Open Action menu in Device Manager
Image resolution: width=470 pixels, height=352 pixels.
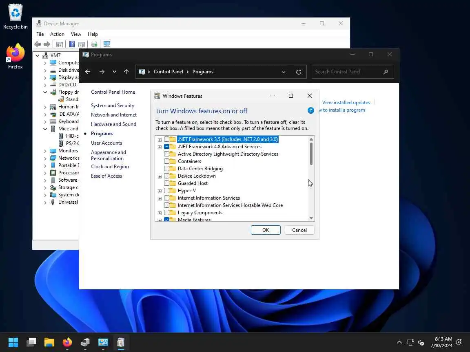tap(57, 34)
